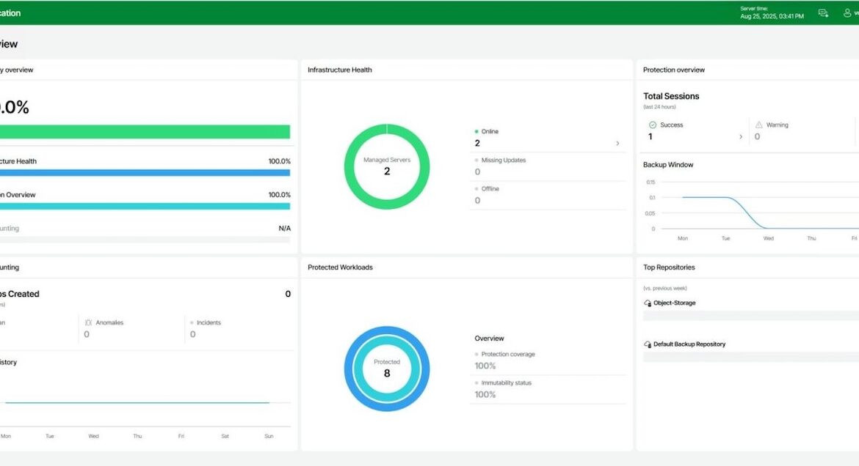This screenshot has height=466, width=859.
Task: Click the Protected workloads donut chart
Action: 387,369
